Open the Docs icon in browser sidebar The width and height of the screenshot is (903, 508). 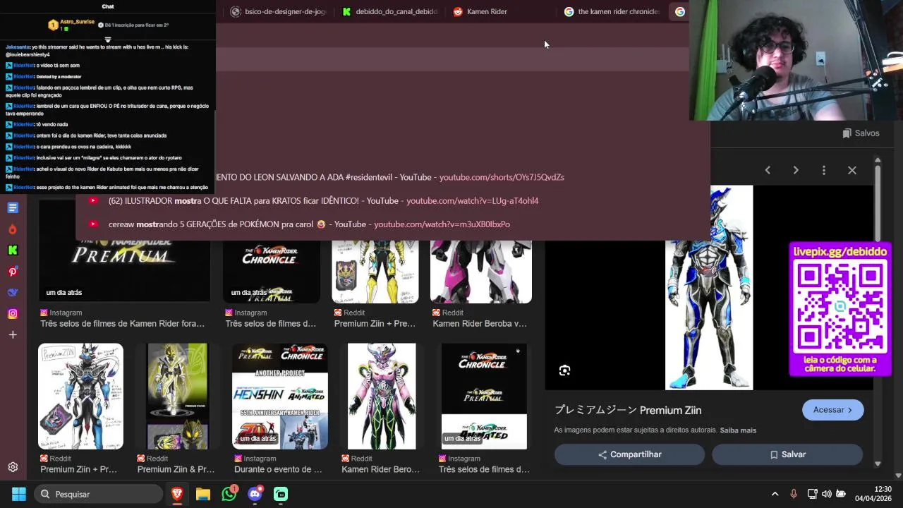(x=13, y=207)
